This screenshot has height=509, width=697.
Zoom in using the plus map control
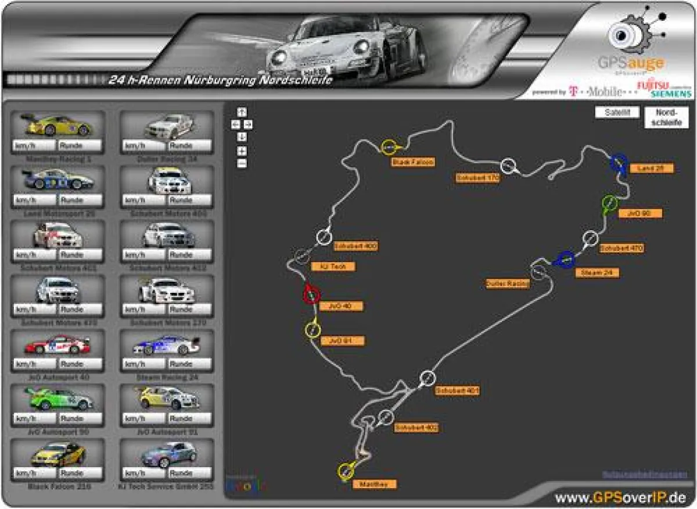243,150
